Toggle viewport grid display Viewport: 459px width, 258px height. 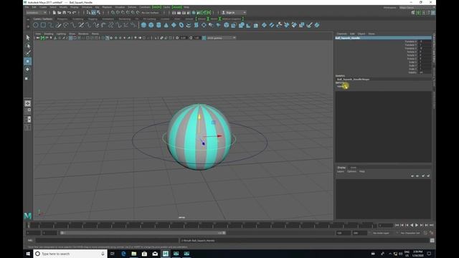(70, 38)
